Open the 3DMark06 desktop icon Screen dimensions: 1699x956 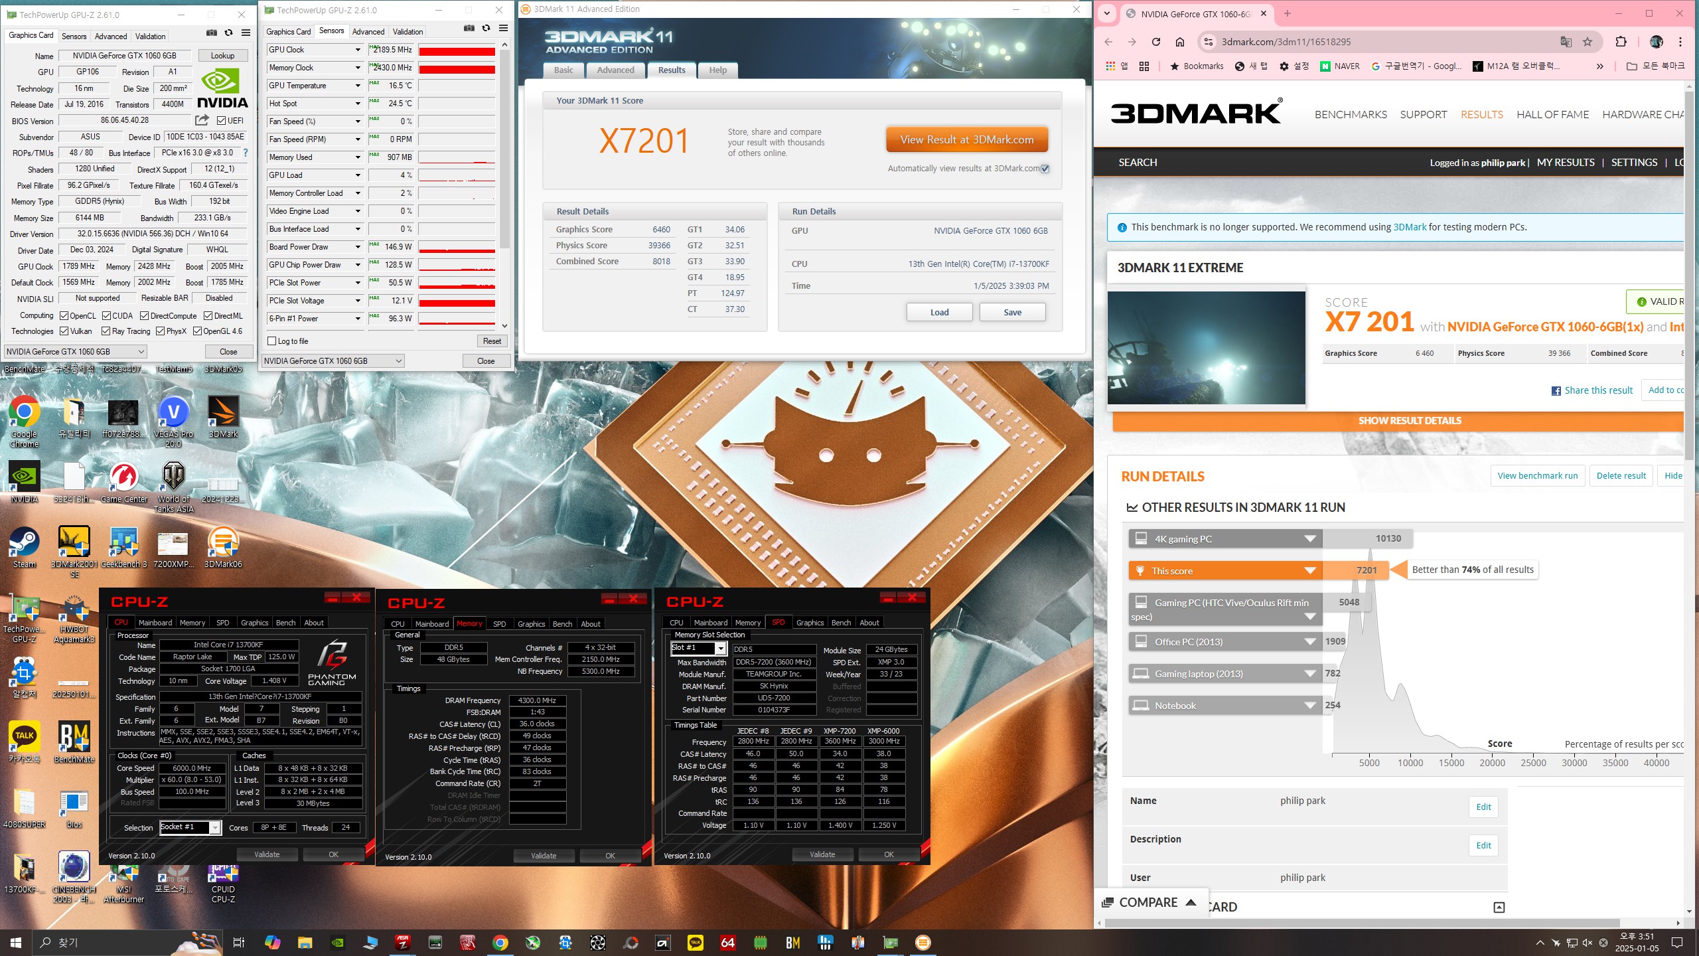pos(223,548)
